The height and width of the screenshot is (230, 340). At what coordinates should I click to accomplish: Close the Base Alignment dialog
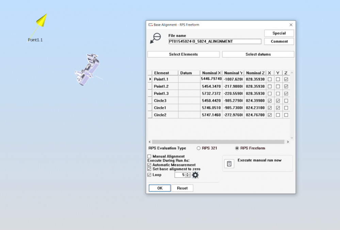[291, 25]
